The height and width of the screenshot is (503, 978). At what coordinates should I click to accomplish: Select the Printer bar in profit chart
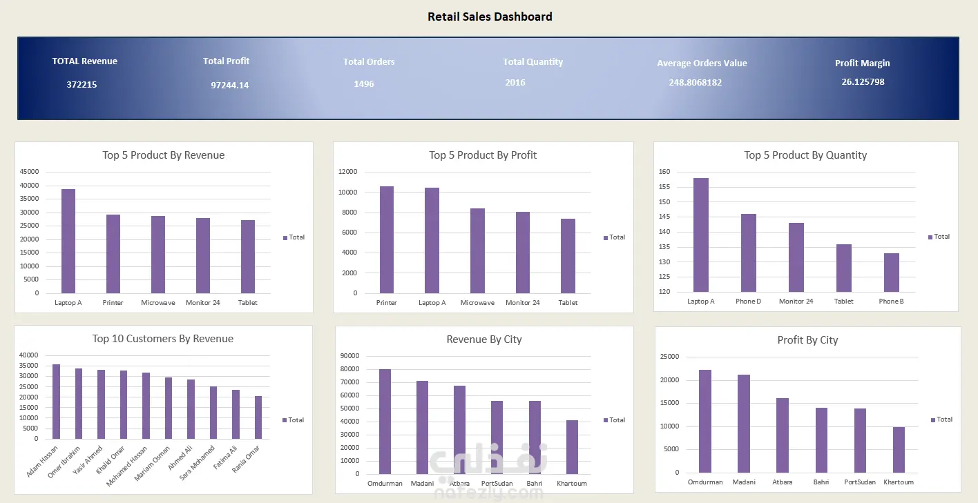(x=387, y=239)
